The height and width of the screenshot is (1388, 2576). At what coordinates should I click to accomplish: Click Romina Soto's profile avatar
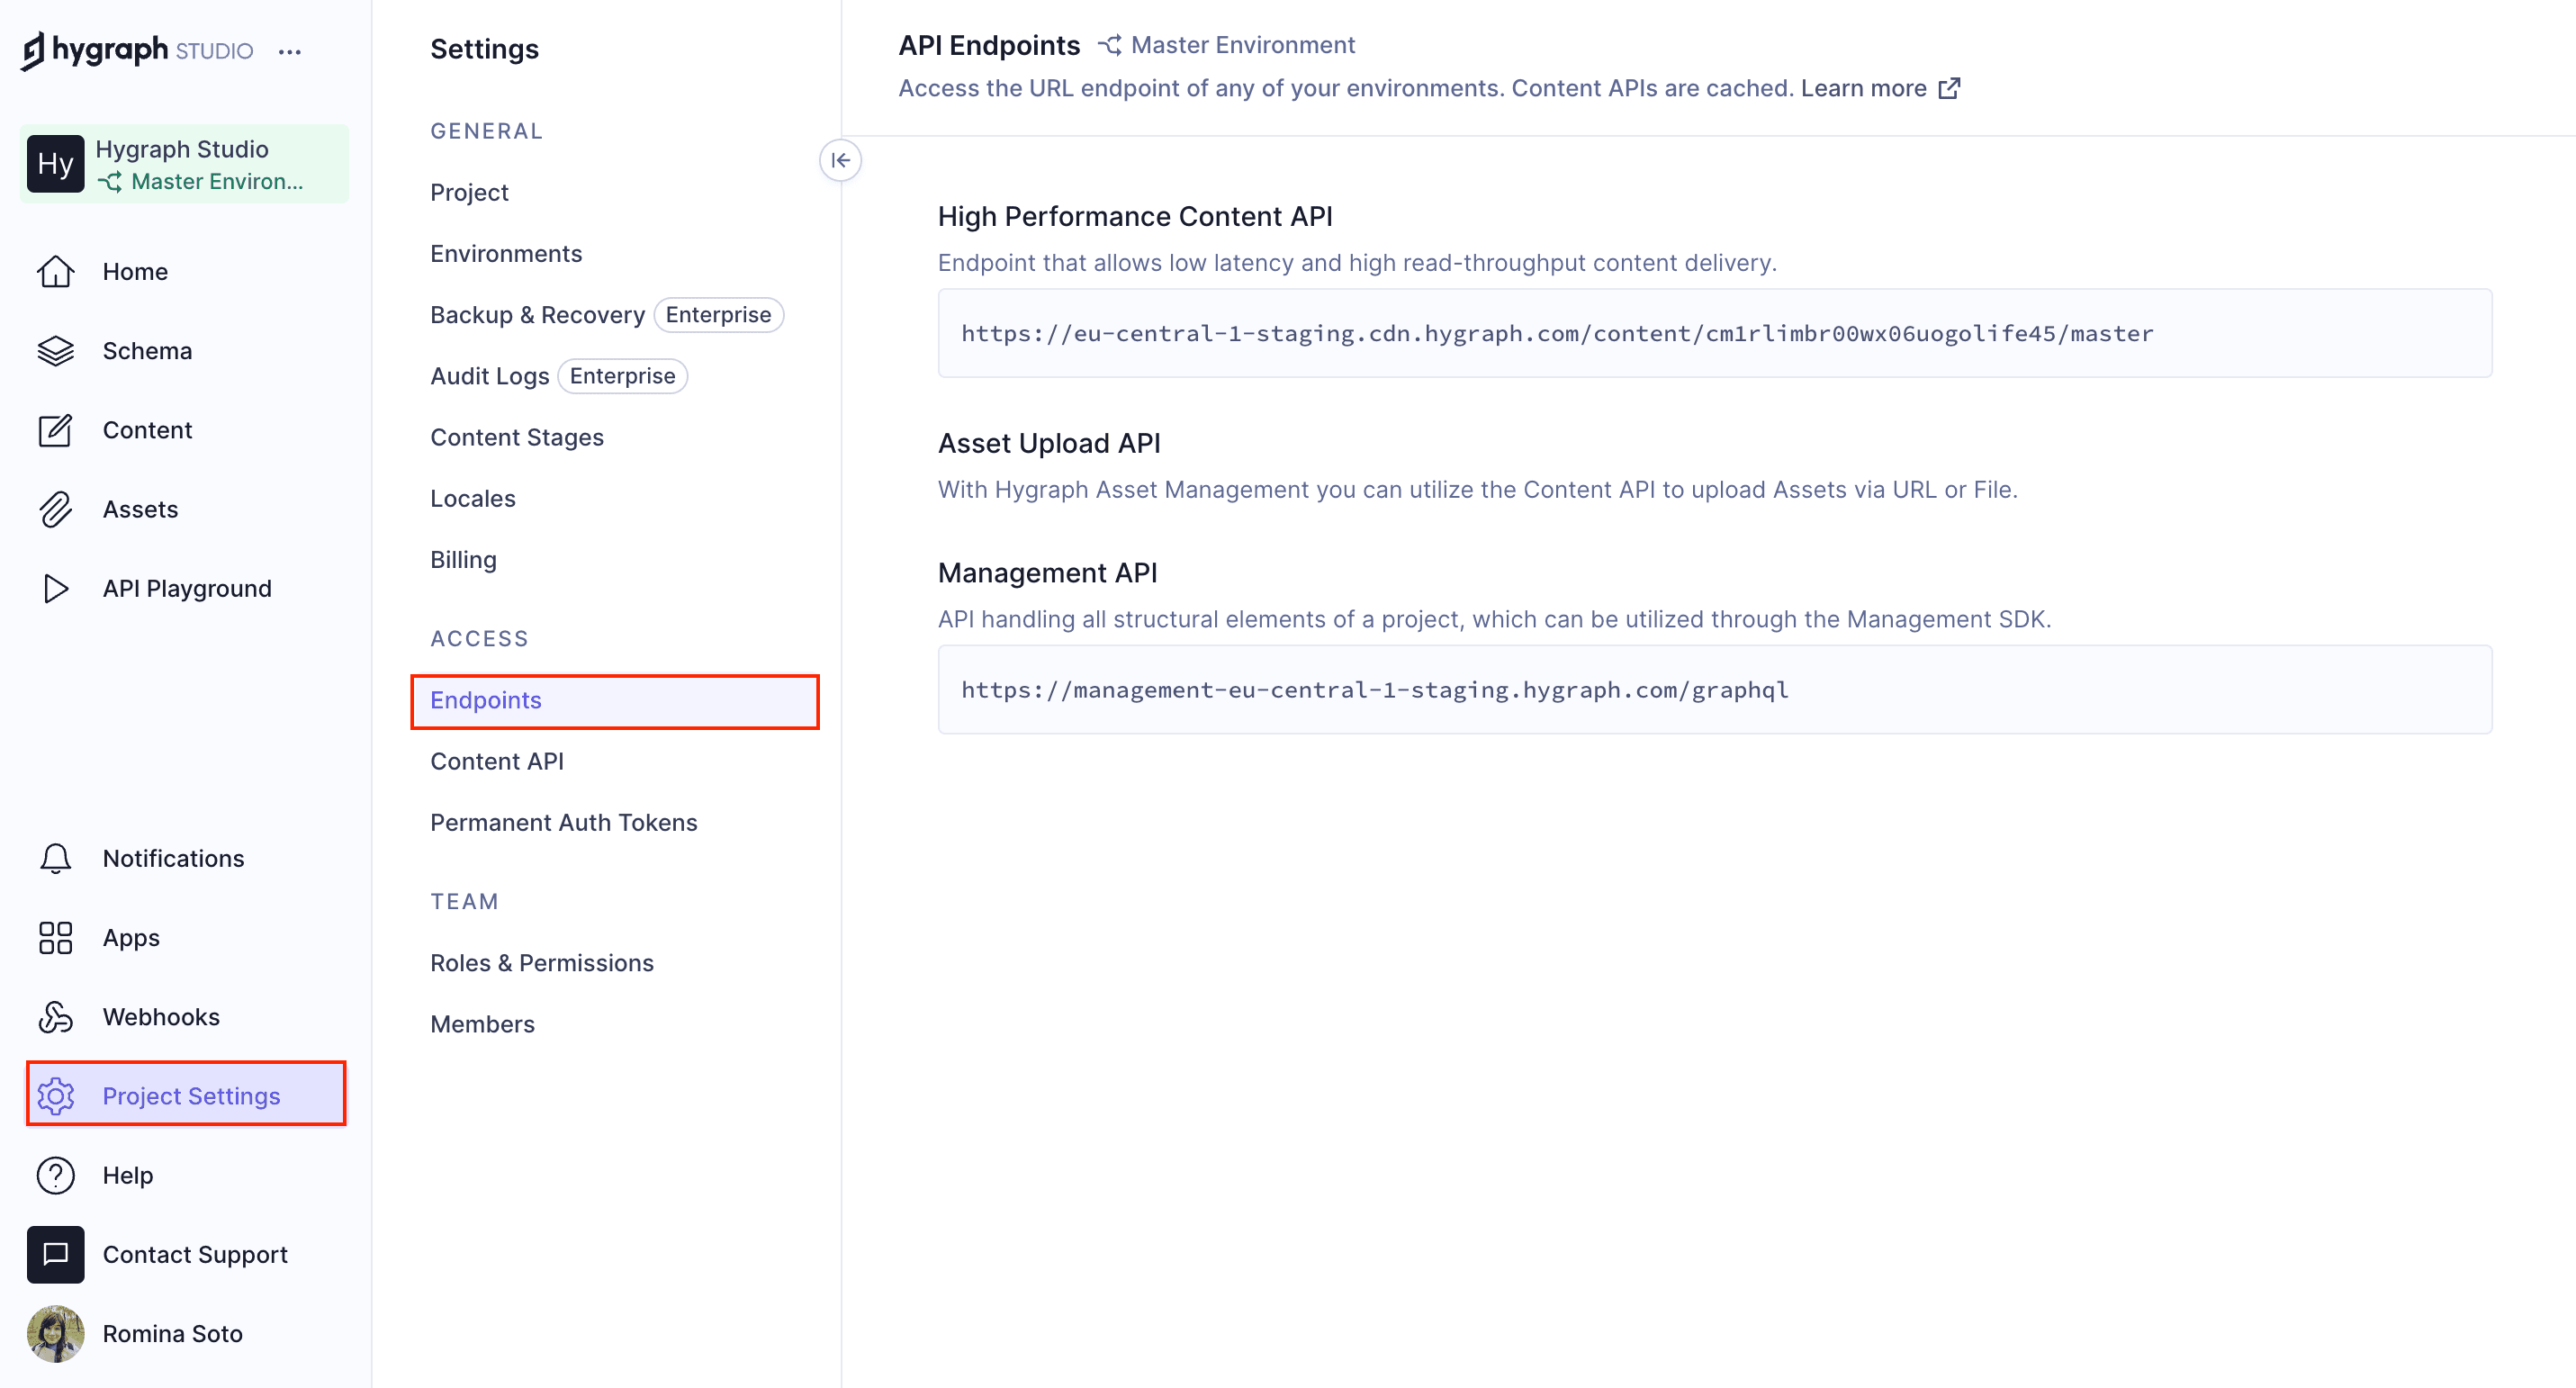[55, 1333]
